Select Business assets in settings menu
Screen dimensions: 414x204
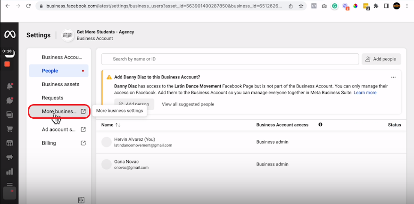coord(58,84)
